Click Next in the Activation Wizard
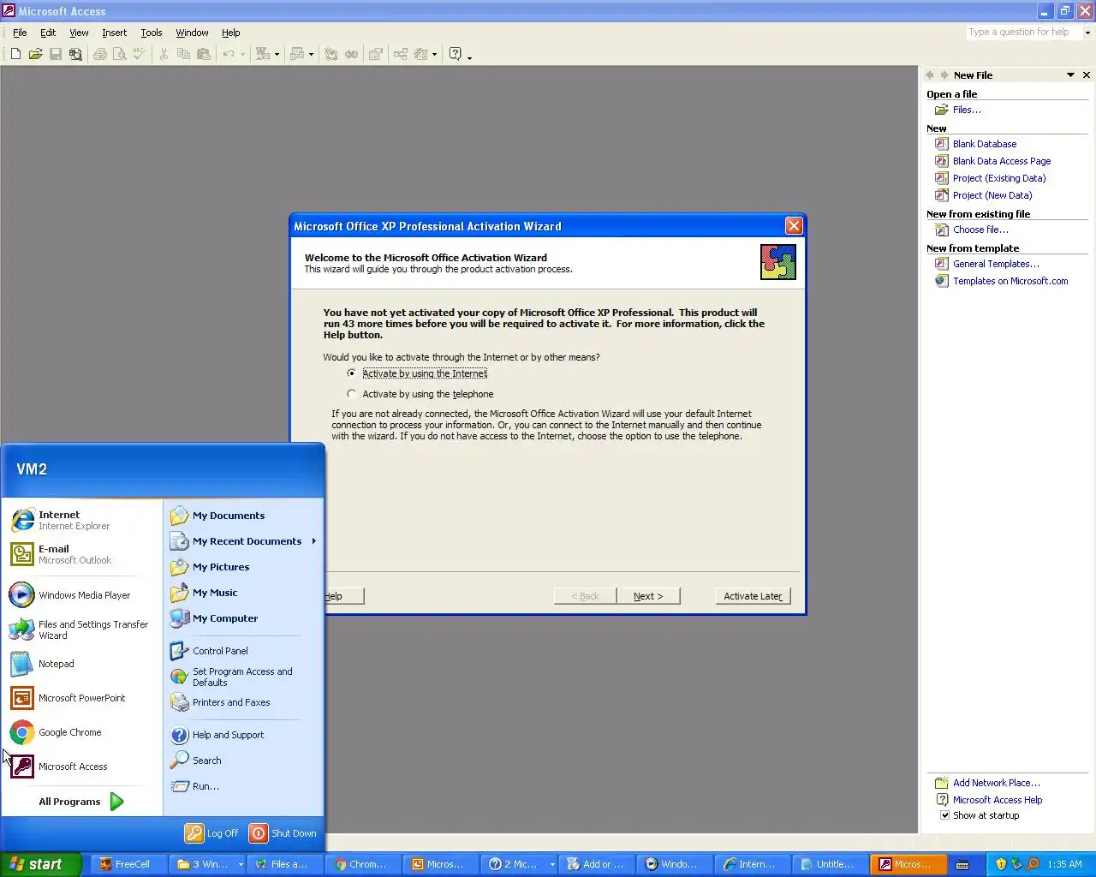 point(648,596)
